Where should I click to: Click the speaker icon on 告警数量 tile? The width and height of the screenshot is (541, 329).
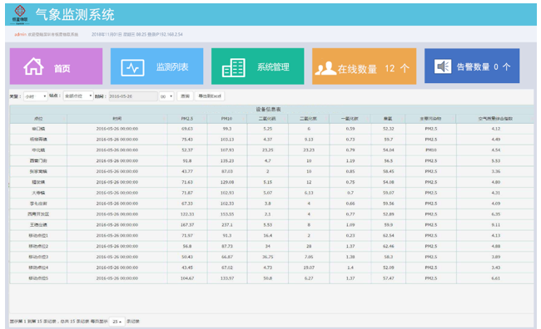[x=443, y=66]
